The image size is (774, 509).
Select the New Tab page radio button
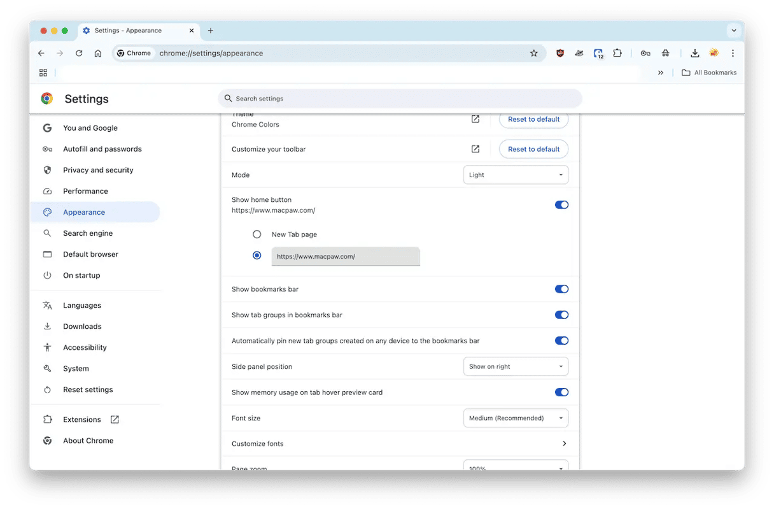(x=257, y=234)
